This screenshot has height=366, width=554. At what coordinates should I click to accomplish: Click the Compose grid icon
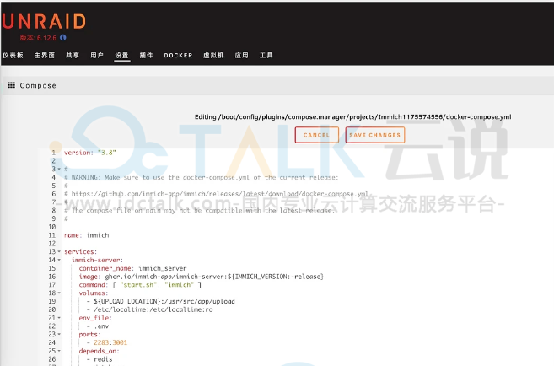click(x=11, y=85)
